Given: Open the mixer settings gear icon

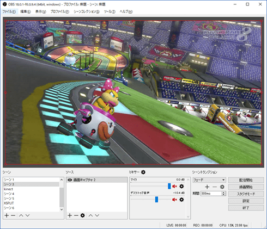Looking at the screenshot, I should 143,172.
